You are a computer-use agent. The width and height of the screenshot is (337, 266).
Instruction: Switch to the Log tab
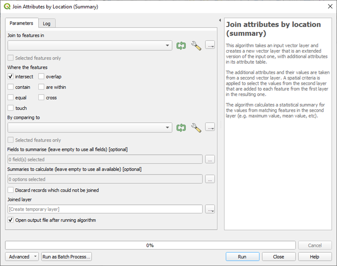[x=47, y=23]
